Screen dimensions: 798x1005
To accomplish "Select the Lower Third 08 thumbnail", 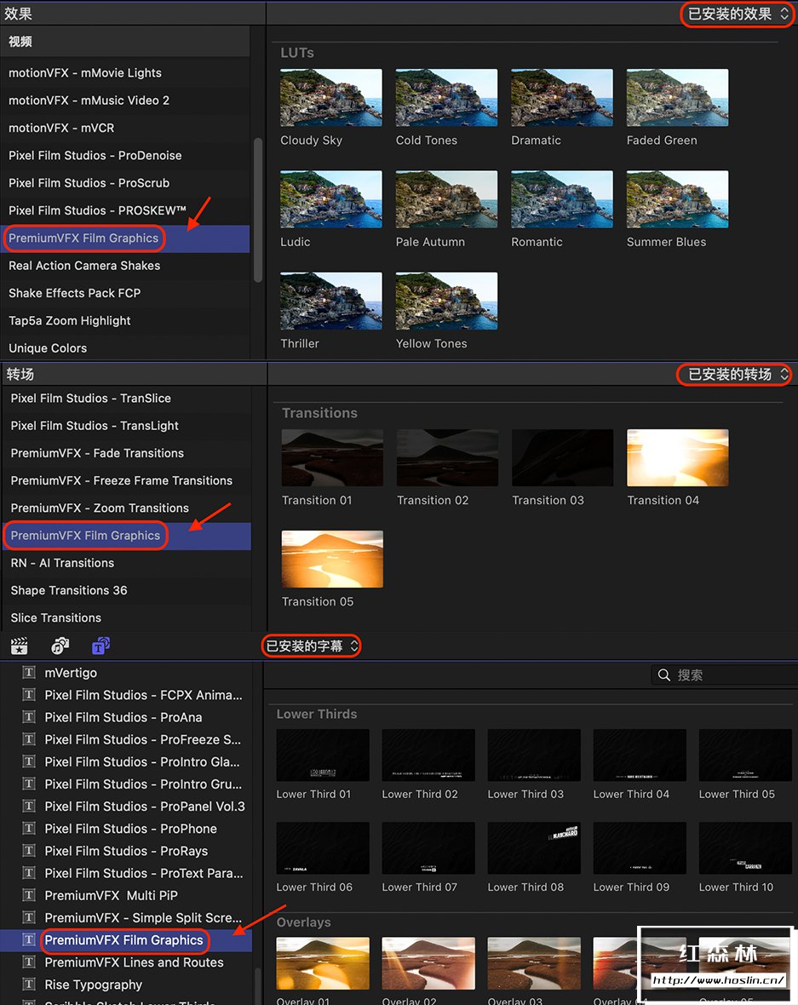I will 534,848.
